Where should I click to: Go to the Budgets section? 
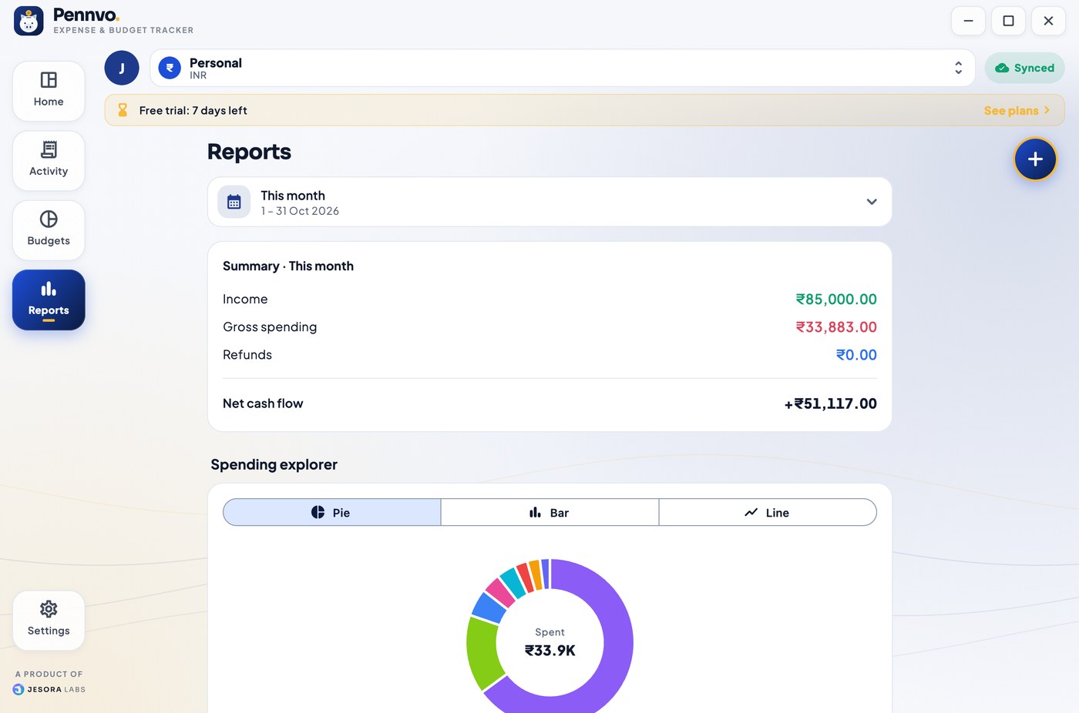pos(49,229)
